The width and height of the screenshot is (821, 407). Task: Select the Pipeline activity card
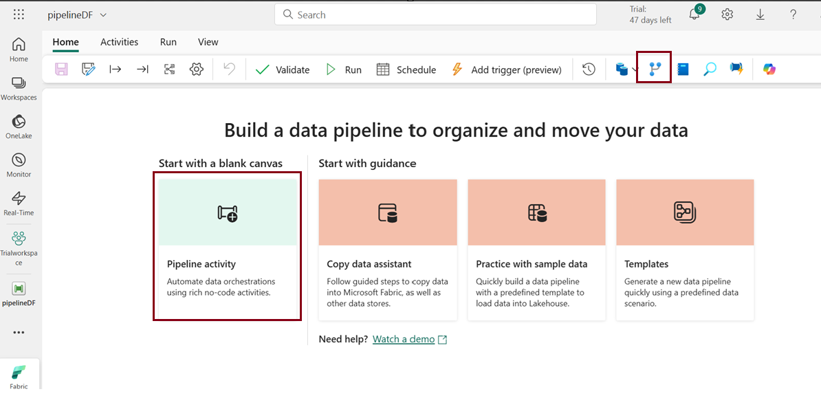click(228, 250)
